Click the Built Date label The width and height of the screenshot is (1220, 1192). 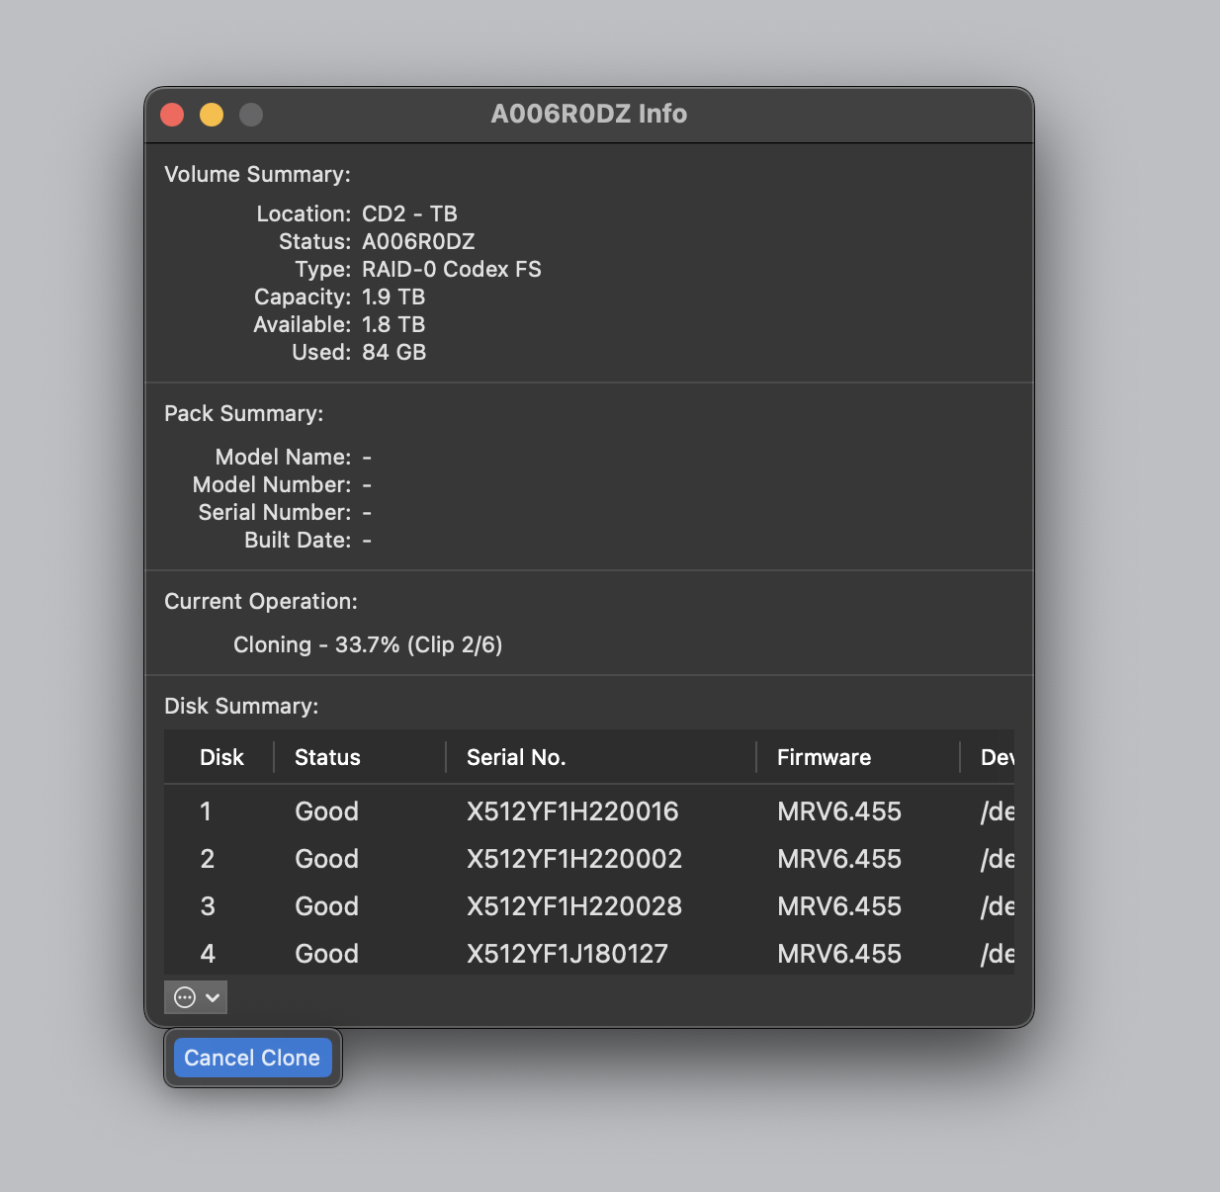(298, 540)
